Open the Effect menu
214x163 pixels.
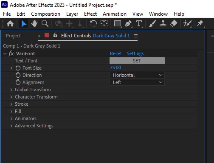90,14
